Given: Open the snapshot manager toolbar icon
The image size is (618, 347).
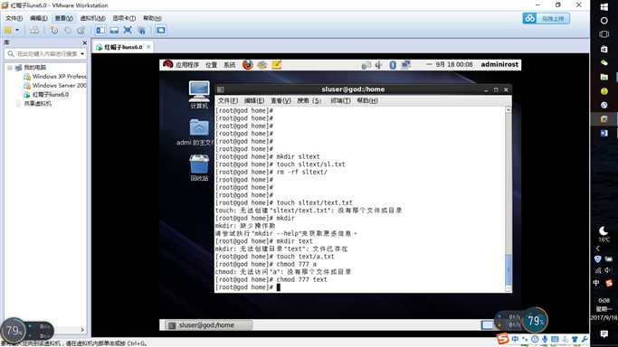Looking at the screenshot, I should (x=81, y=31).
